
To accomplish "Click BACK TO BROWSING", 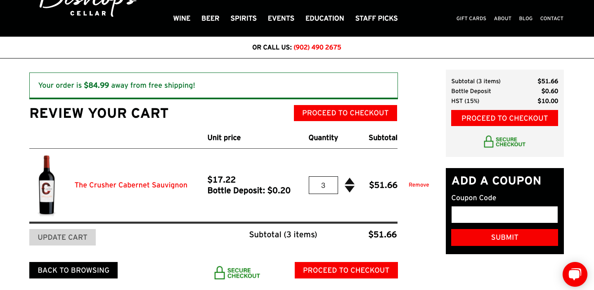I will click(x=73, y=270).
